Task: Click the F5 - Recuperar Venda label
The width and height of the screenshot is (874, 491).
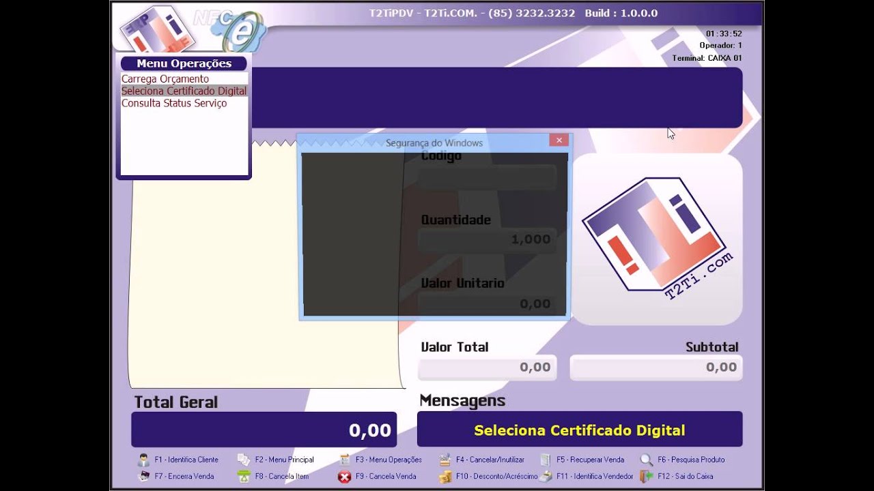Action: (x=591, y=460)
